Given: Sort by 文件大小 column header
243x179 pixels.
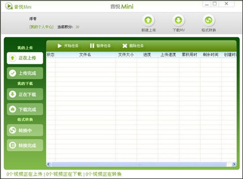Looking at the screenshot, I should click(126, 55).
